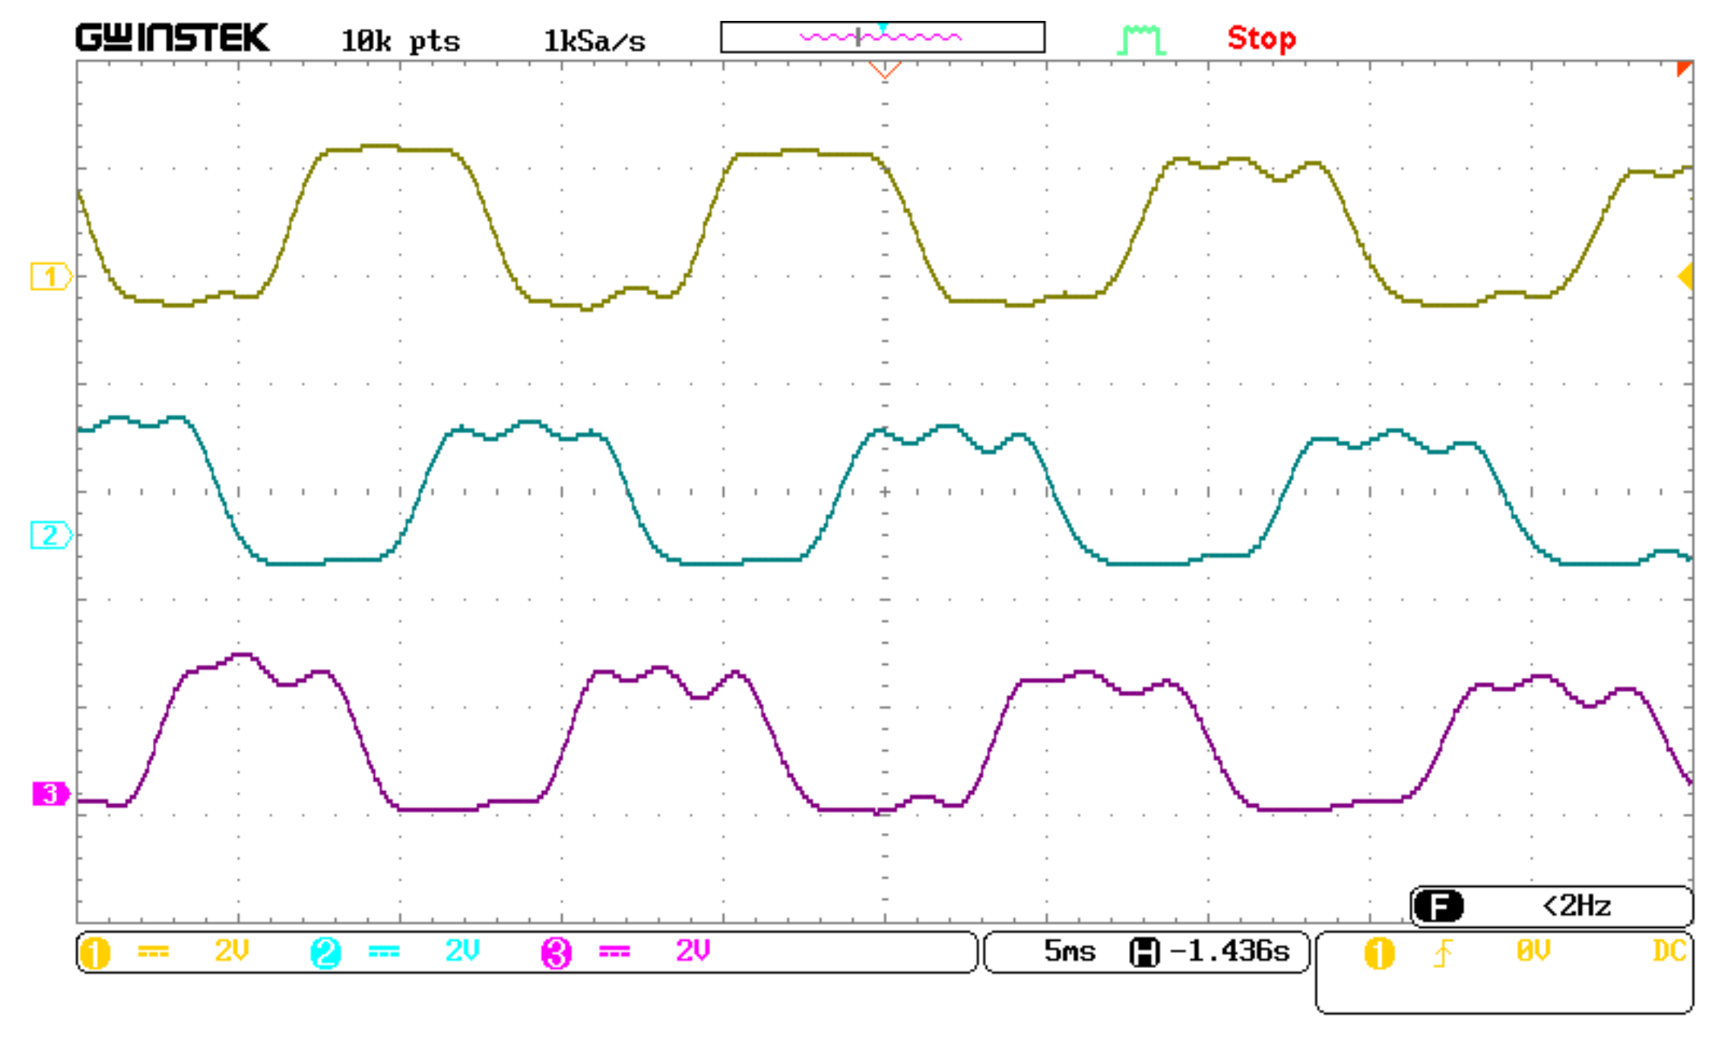The image size is (1721, 1042).
Task: Click the H horizontal position icon
Action: pos(1144,953)
